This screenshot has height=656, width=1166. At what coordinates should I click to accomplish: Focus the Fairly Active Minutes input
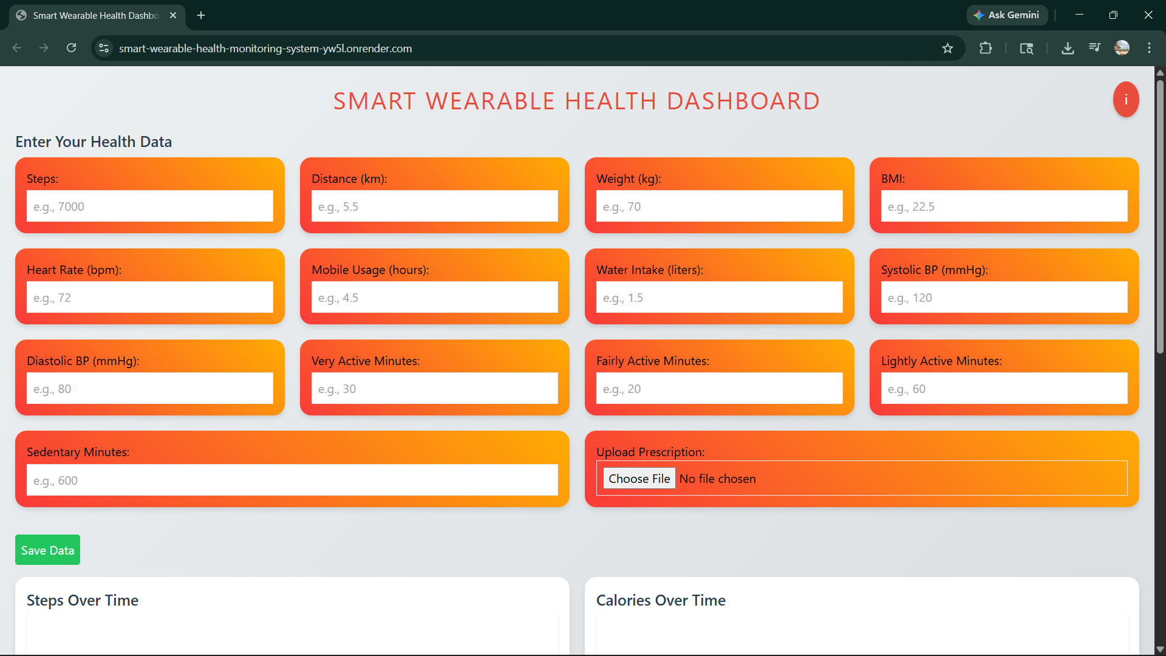coord(720,389)
